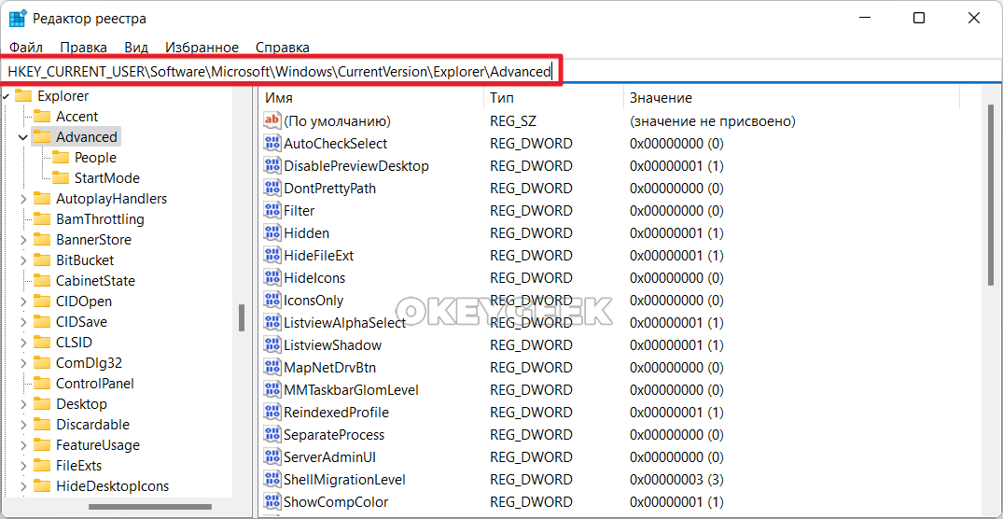Click the folder icon next to StartMode
The image size is (1003, 519).
coord(60,178)
